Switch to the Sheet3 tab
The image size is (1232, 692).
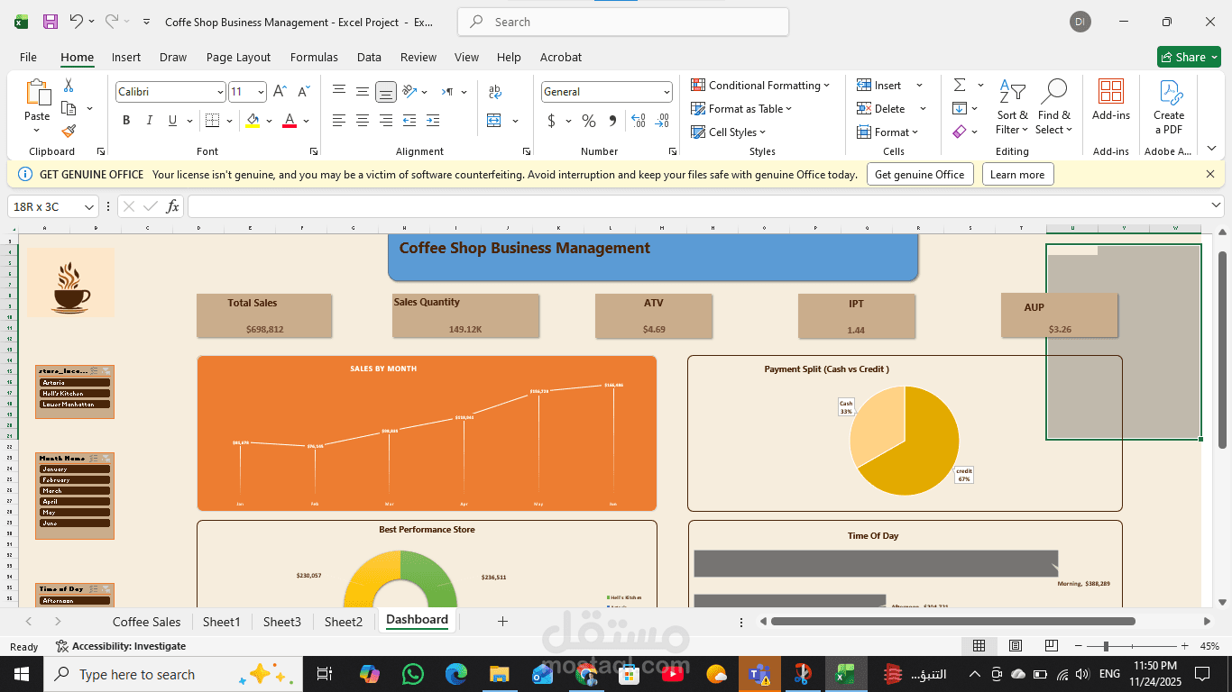click(282, 622)
